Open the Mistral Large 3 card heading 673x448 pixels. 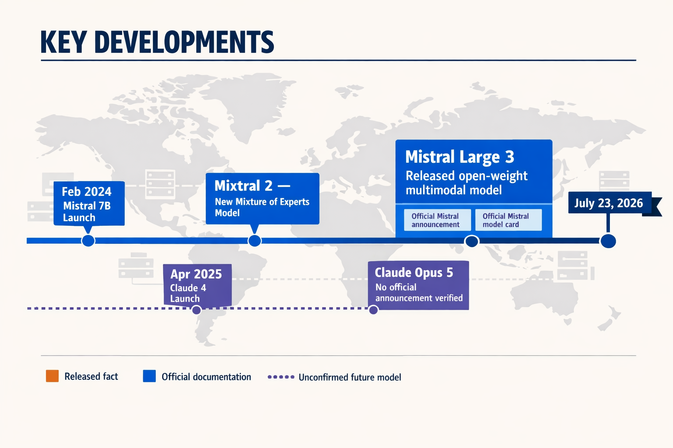tap(460, 157)
